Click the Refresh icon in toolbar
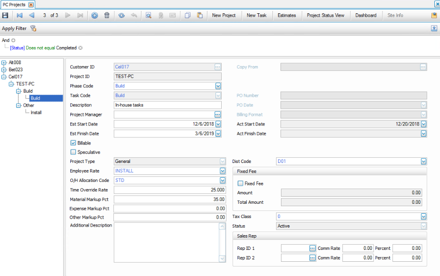440x276 pixels. pyautogui.click(x=122, y=15)
